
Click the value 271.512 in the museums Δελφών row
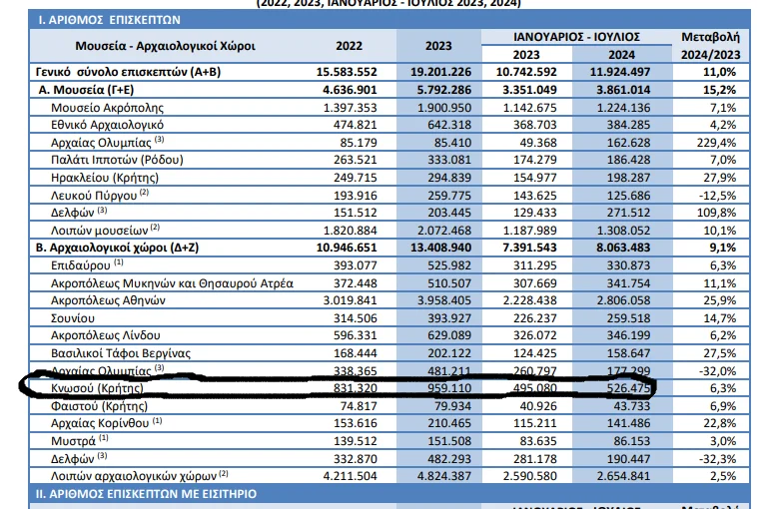pos(628,213)
